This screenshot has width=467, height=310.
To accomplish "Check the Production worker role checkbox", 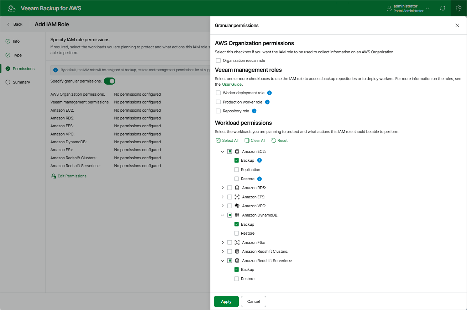I will tap(218, 102).
